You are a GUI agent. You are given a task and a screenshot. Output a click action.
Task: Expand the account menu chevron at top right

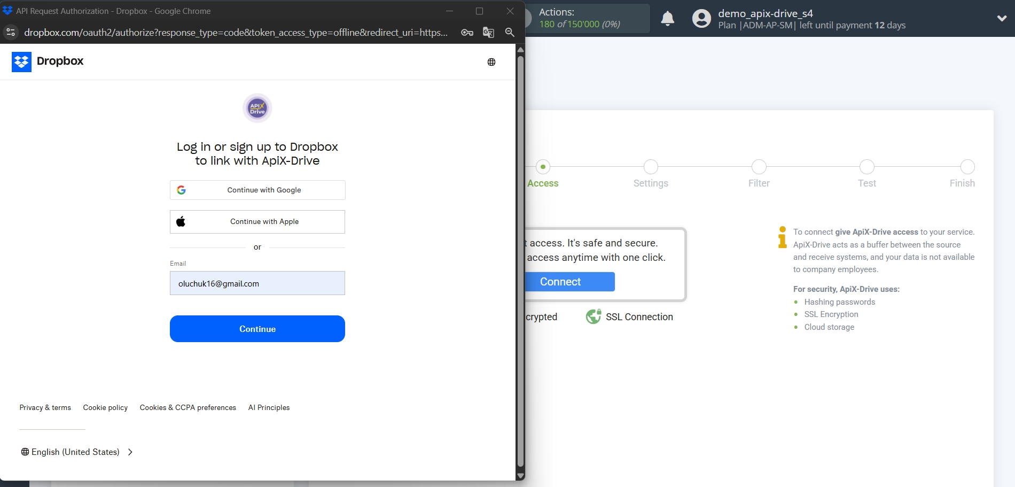[1002, 18]
